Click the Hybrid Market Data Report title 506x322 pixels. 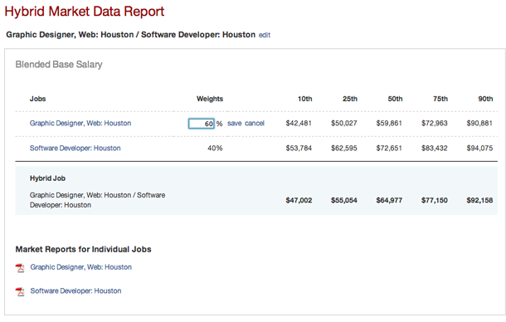(x=85, y=12)
